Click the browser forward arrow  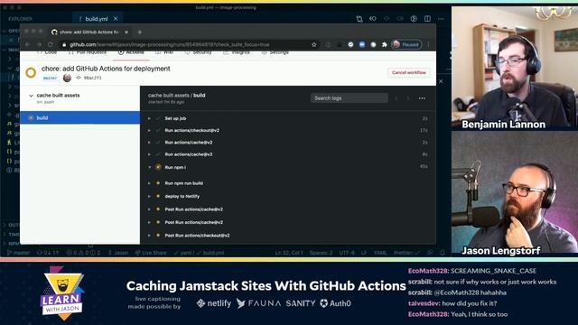click(39, 44)
